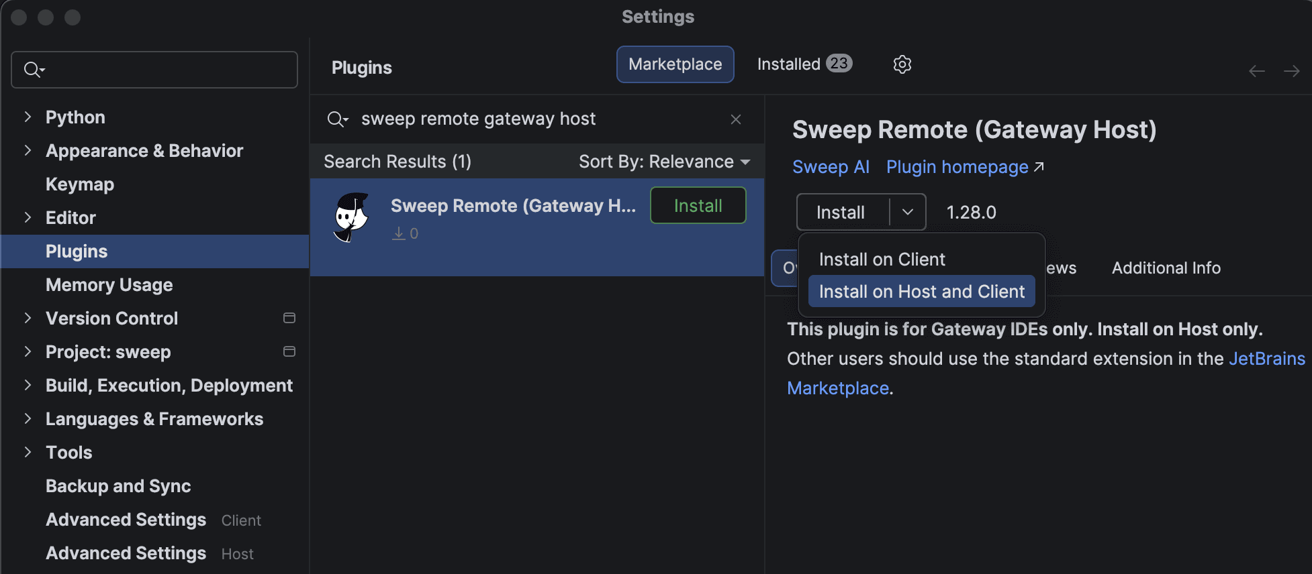This screenshot has width=1312, height=574.
Task: Click the Sweep Remote (Gateway Host) title
Action: click(974, 130)
